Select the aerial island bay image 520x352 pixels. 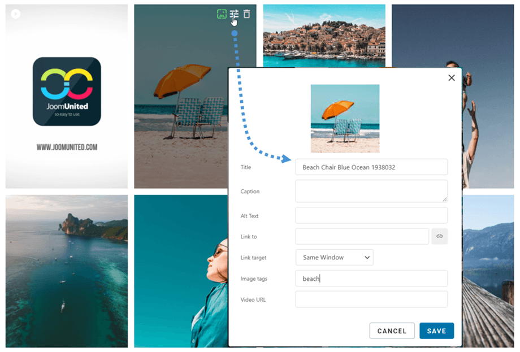(x=67, y=271)
